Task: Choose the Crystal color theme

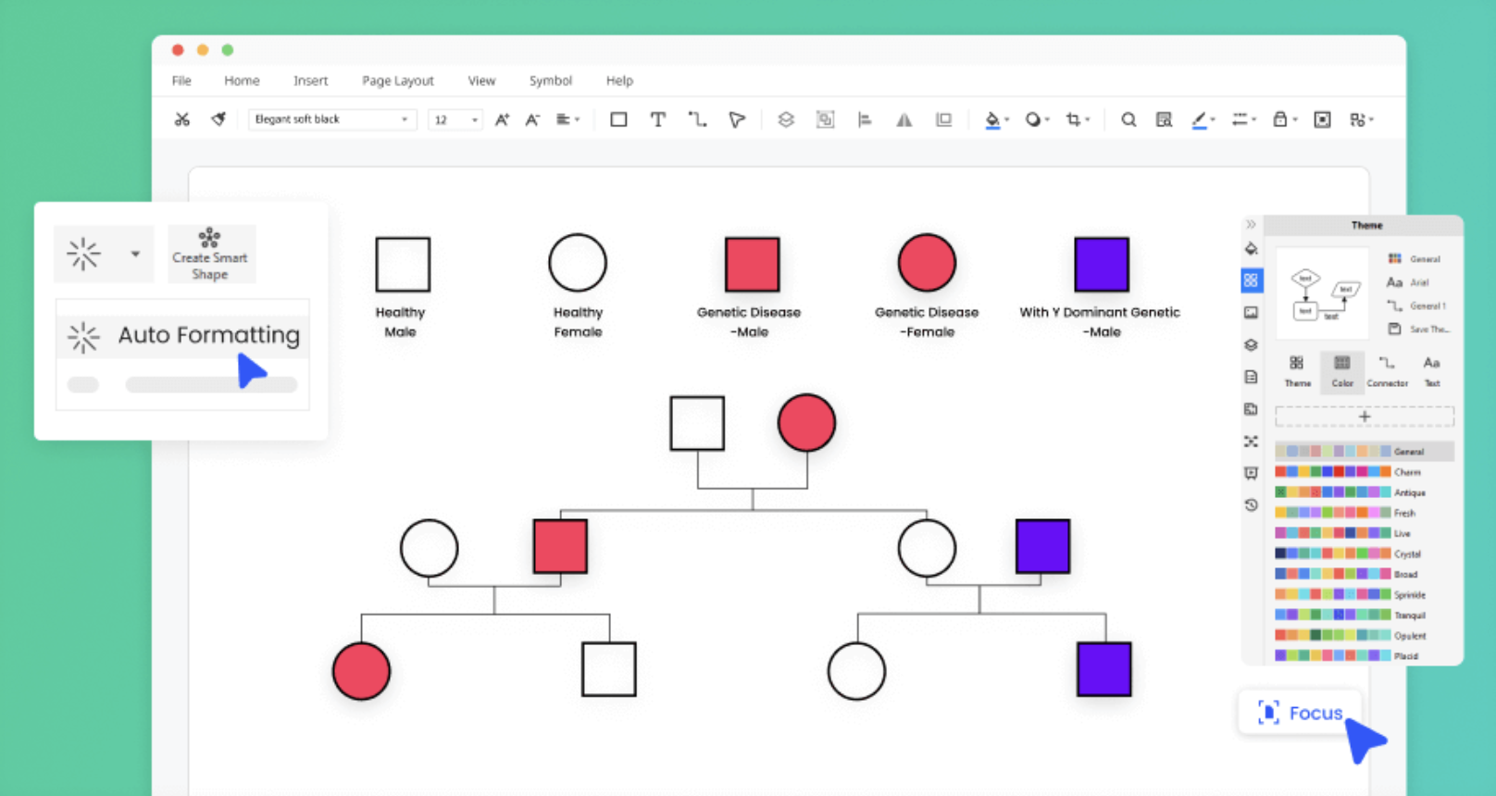Action: (1349, 553)
